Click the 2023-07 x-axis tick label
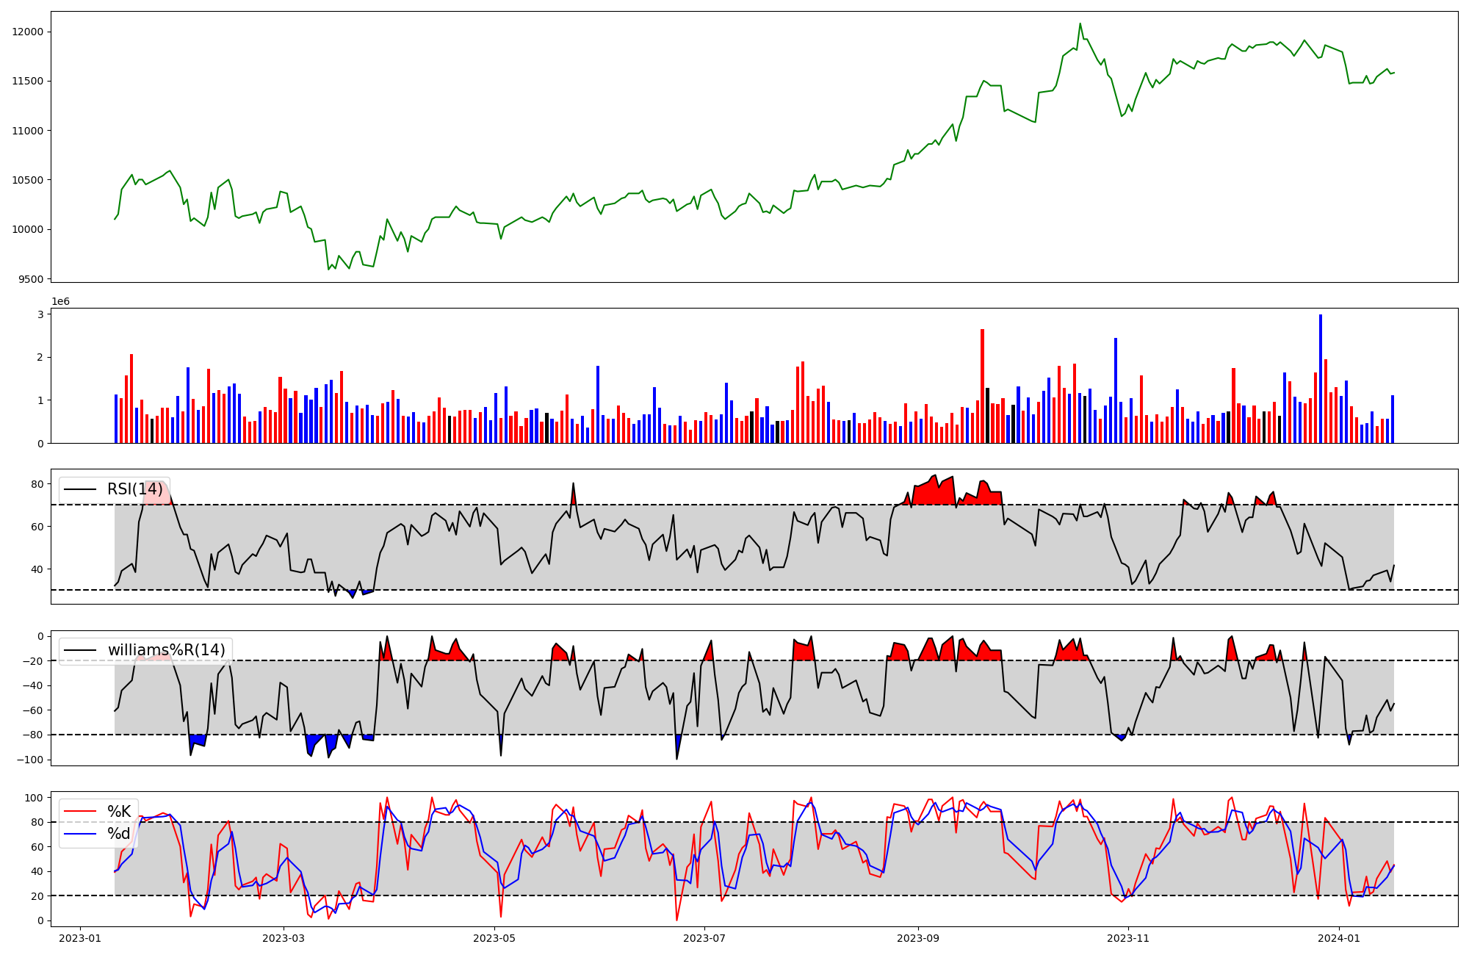 point(704,938)
